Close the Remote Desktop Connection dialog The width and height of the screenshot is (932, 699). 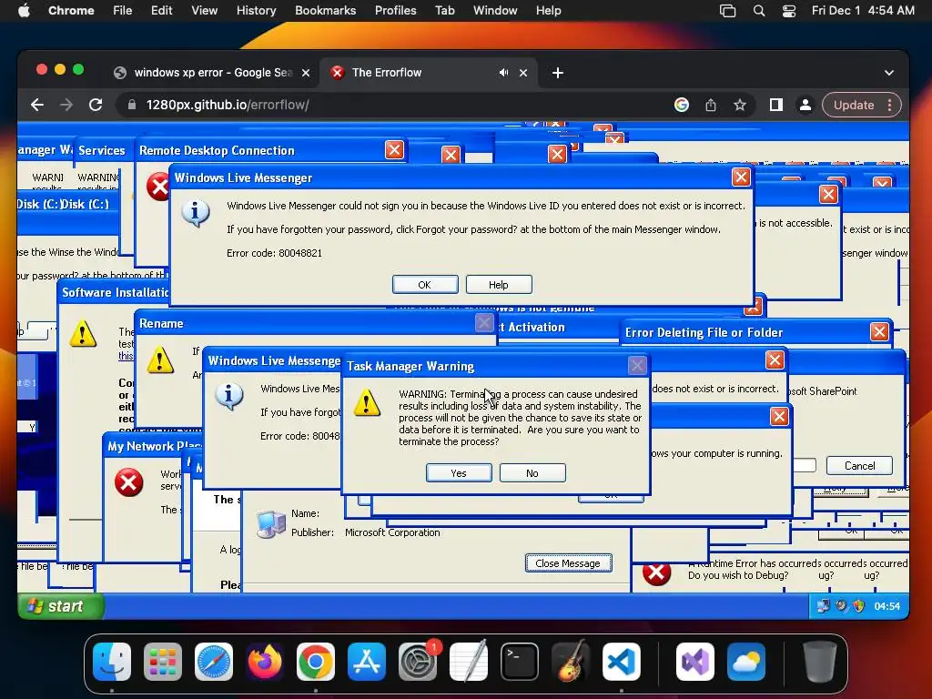(x=394, y=150)
